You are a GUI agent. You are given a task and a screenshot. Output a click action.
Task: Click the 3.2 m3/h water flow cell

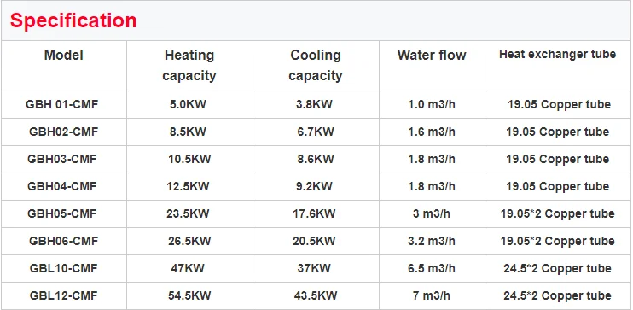click(432, 241)
